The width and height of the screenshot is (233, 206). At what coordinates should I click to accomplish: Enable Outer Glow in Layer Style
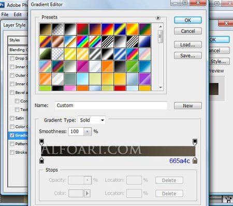[x=12, y=76]
